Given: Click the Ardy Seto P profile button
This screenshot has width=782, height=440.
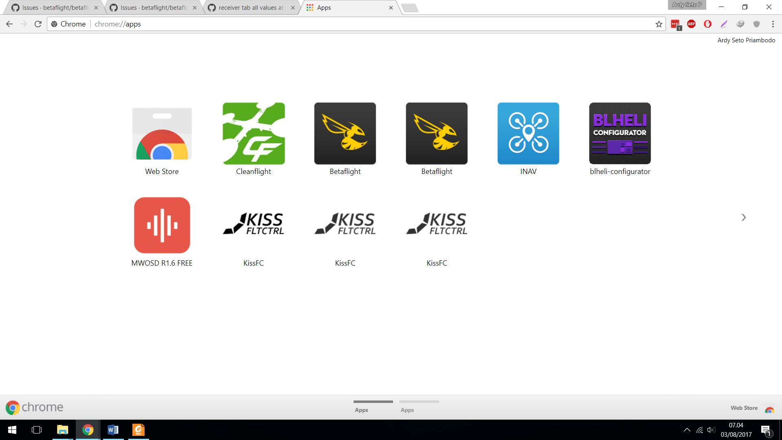Looking at the screenshot, I should point(687,5).
